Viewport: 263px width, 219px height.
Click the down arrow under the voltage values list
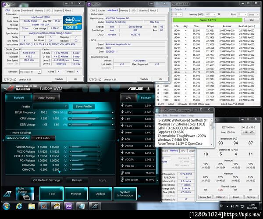59,172
